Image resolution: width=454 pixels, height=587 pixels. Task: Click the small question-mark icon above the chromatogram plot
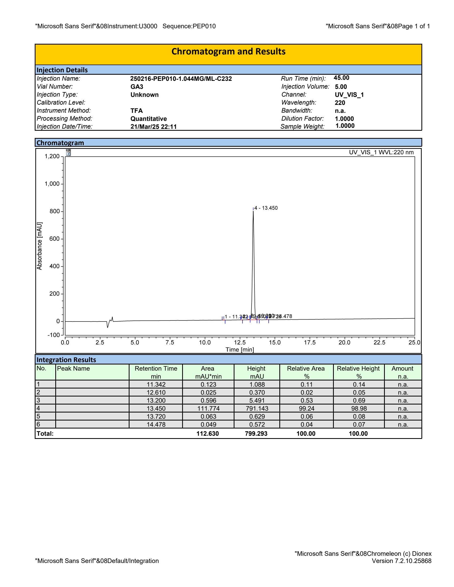click(x=69, y=153)
